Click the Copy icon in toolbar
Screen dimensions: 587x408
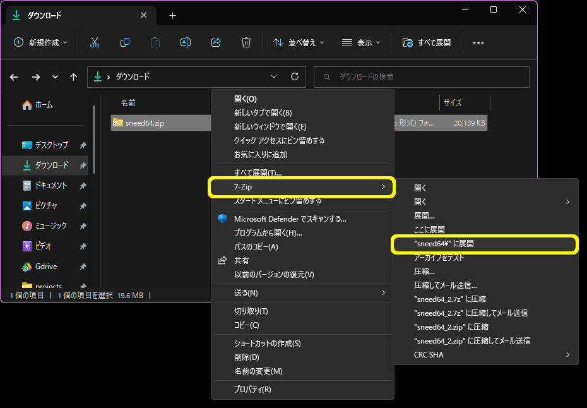click(x=125, y=42)
